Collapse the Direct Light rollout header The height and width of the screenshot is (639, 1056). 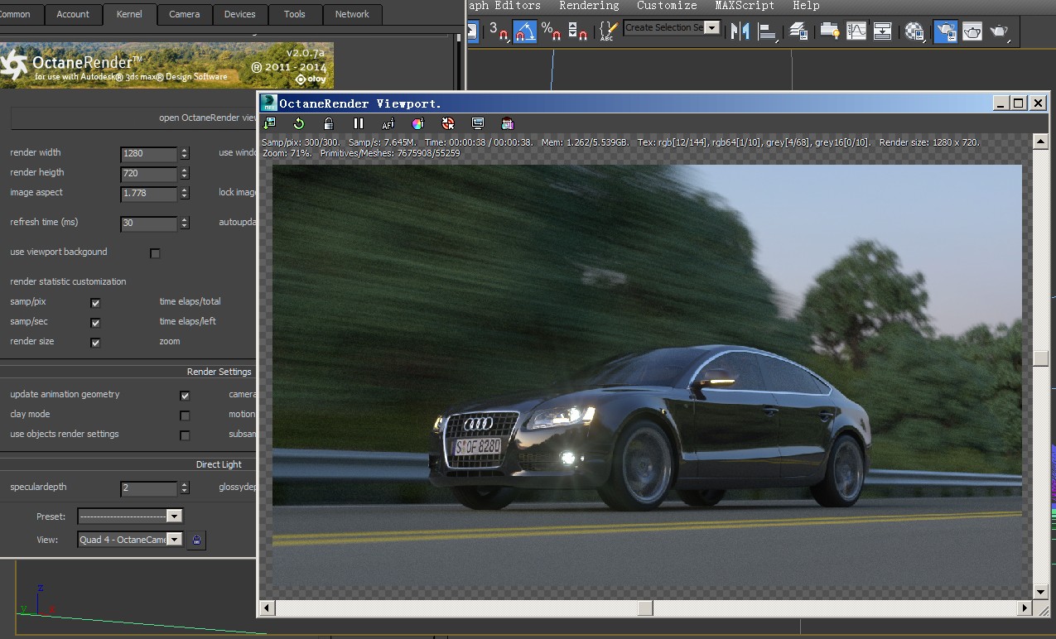pos(128,464)
